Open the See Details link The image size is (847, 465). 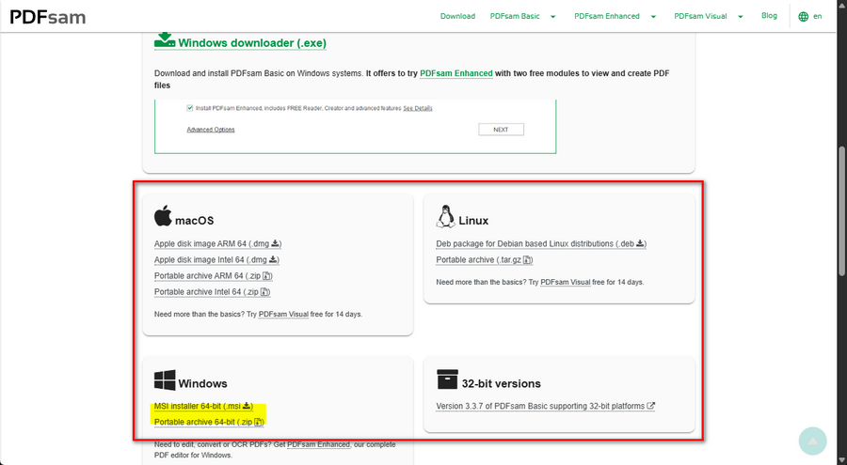[x=418, y=108]
